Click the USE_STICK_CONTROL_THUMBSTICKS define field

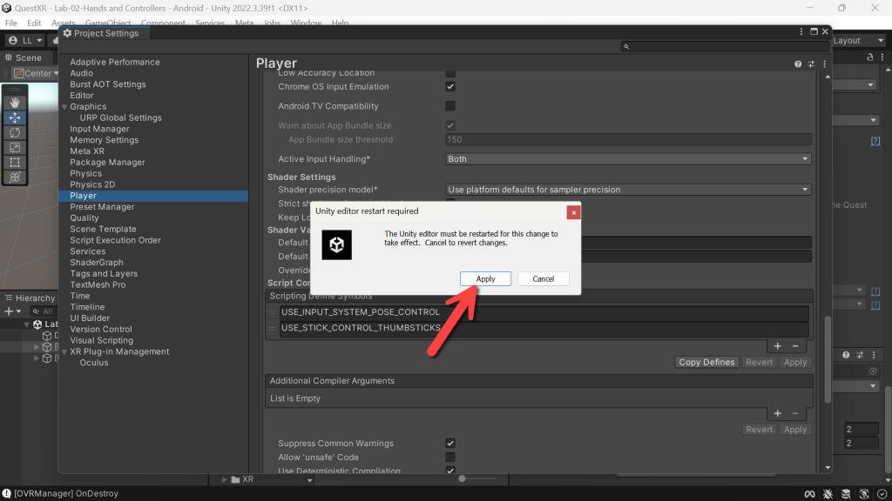[x=544, y=328]
